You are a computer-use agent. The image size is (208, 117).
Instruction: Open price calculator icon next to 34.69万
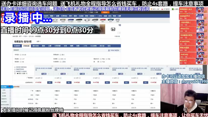click(137, 78)
